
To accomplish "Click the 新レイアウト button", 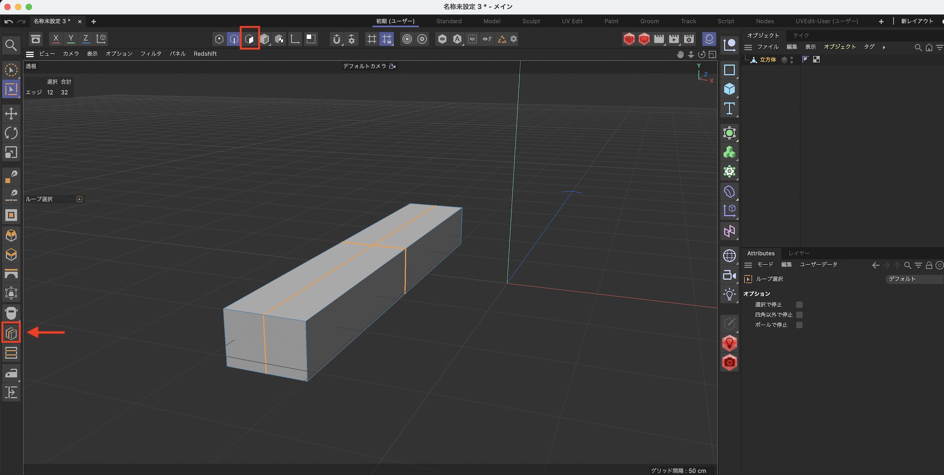I will point(917,21).
